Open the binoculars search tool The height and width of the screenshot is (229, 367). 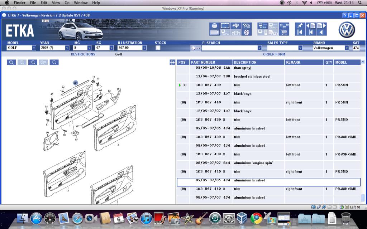[x=236, y=25]
